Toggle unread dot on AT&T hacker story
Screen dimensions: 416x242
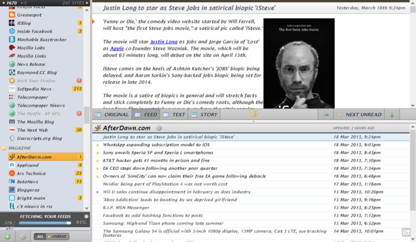pyautogui.click(x=97, y=161)
